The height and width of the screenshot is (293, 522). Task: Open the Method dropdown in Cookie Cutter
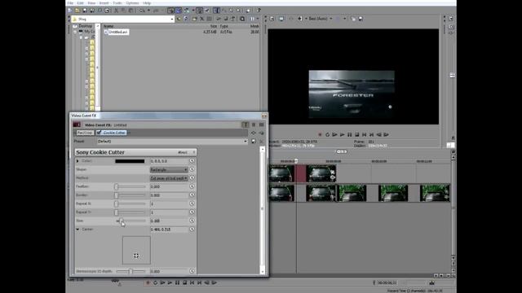169,178
